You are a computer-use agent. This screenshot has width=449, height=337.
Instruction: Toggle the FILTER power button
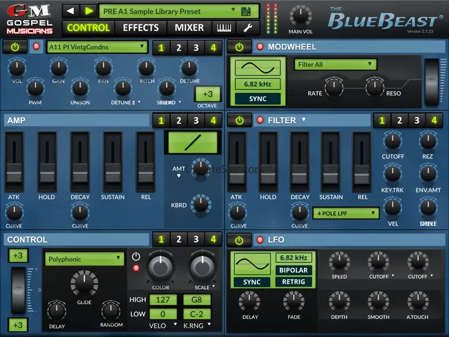tap(239, 120)
